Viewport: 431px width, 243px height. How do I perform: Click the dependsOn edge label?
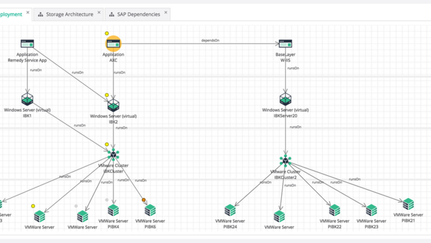coord(211,40)
